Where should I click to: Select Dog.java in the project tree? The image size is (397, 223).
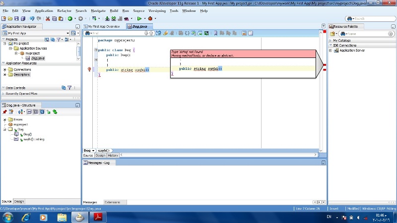pyautogui.click(x=38, y=58)
